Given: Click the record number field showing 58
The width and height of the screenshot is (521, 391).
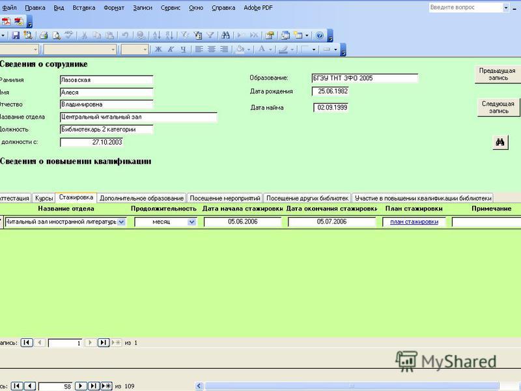Looking at the screenshot, I should click(x=55, y=386).
